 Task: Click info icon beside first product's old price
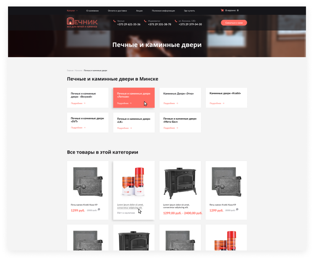point(99,209)
